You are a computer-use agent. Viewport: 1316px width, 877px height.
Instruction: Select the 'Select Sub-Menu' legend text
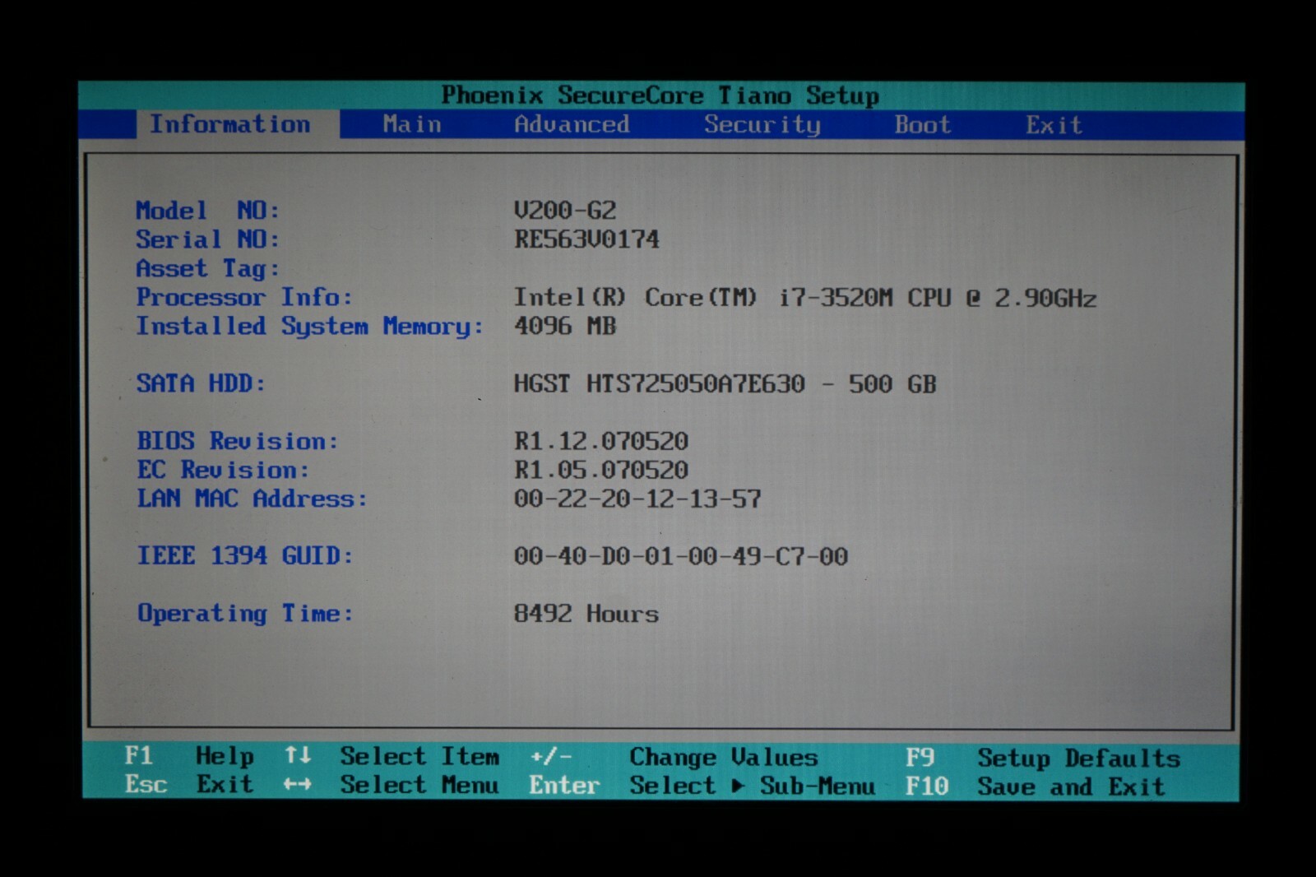(x=753, y=786)
